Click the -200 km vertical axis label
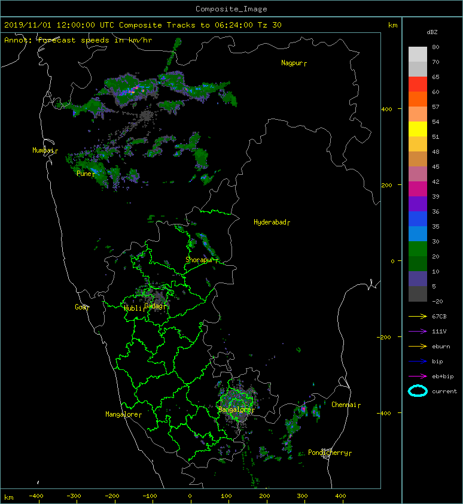The image size is (463, 504). [384, 337]
